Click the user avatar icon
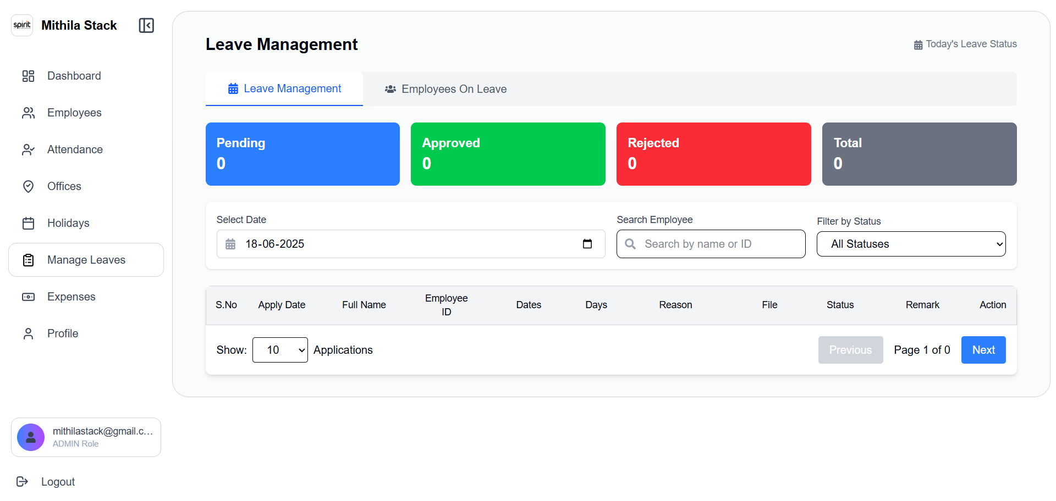1056x501 pixels. [31, 437]
